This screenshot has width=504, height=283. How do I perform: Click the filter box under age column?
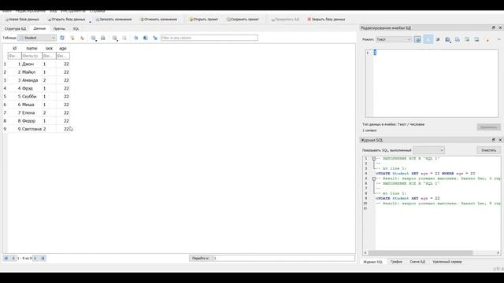[63, 56]
